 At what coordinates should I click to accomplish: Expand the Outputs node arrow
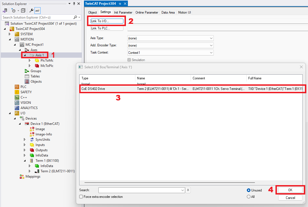coord(24,150)
